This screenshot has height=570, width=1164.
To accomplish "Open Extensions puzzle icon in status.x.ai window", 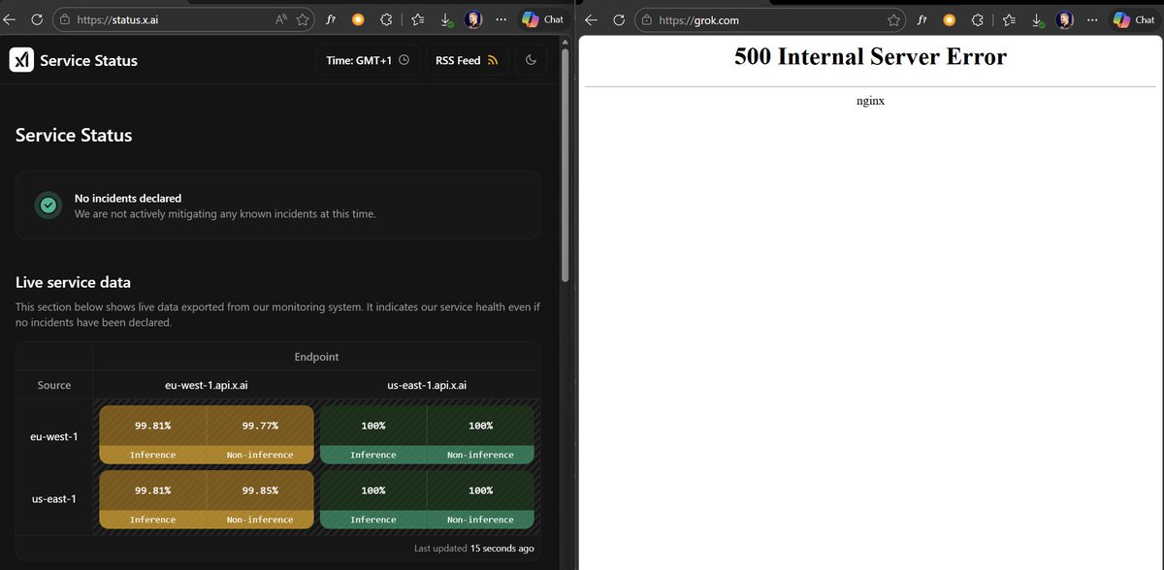I will click(386, 19).
